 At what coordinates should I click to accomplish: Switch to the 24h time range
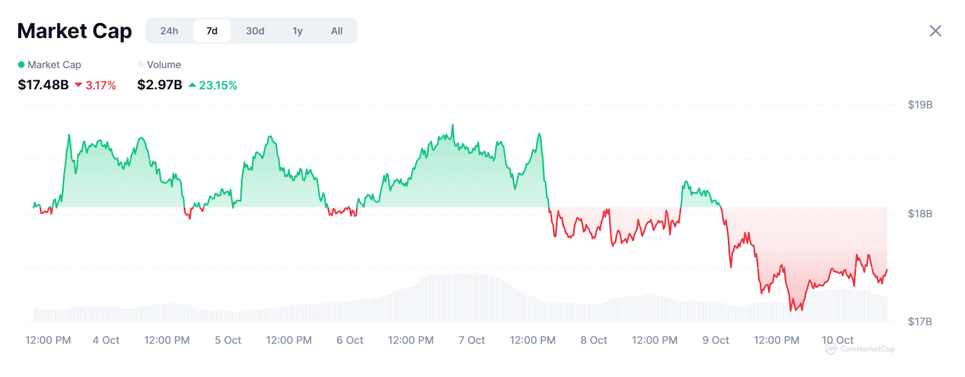tap(169, 31)
